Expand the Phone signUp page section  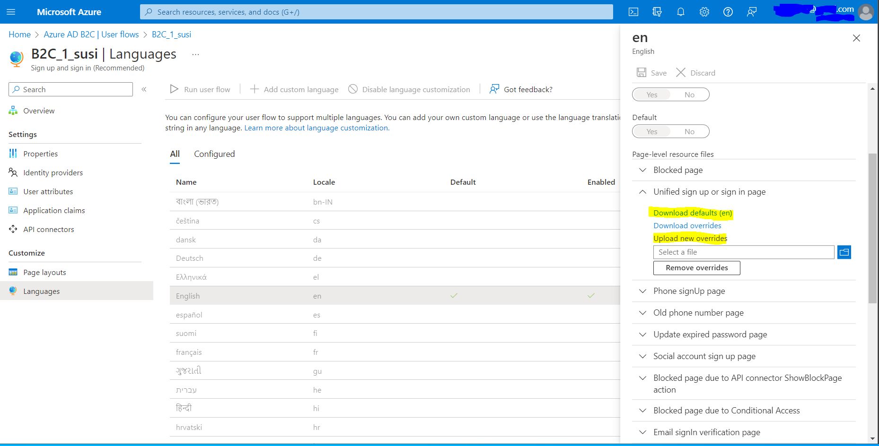[x=642, y=291]
